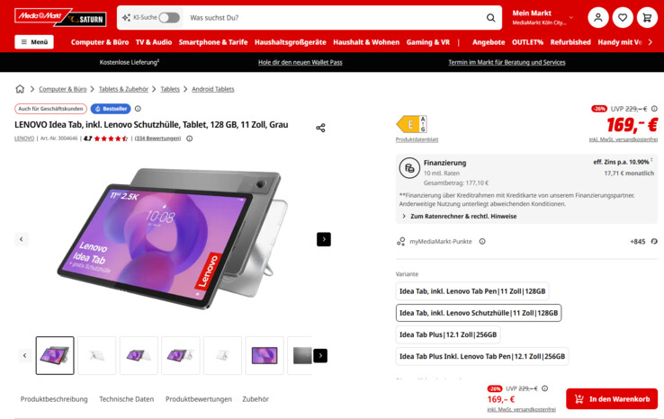Select variant Idea Tab inkl. Lenovo Schutzhülle
Image resolution: width=664 pixels, height=419 pixels.
[479, 313]
